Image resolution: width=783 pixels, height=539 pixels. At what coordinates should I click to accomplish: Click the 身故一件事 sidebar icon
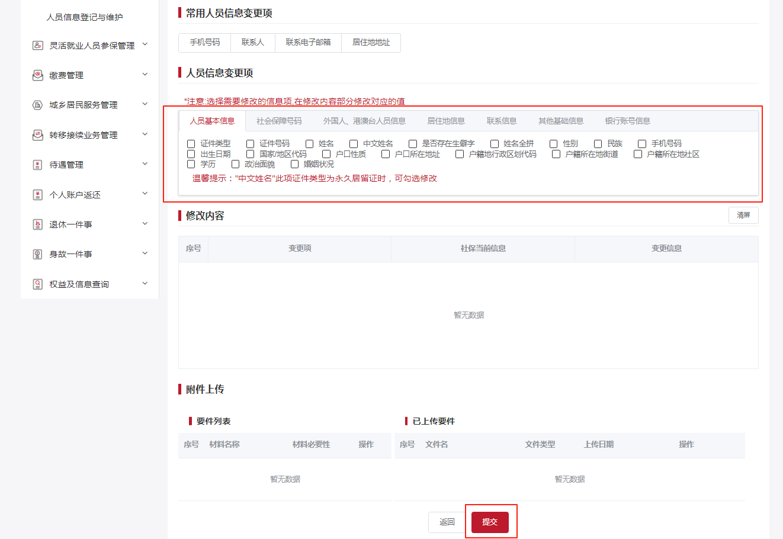coord(34,254)
